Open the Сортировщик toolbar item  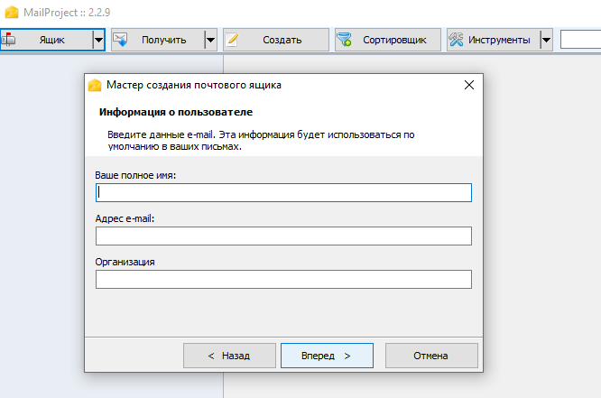point(388,40)
